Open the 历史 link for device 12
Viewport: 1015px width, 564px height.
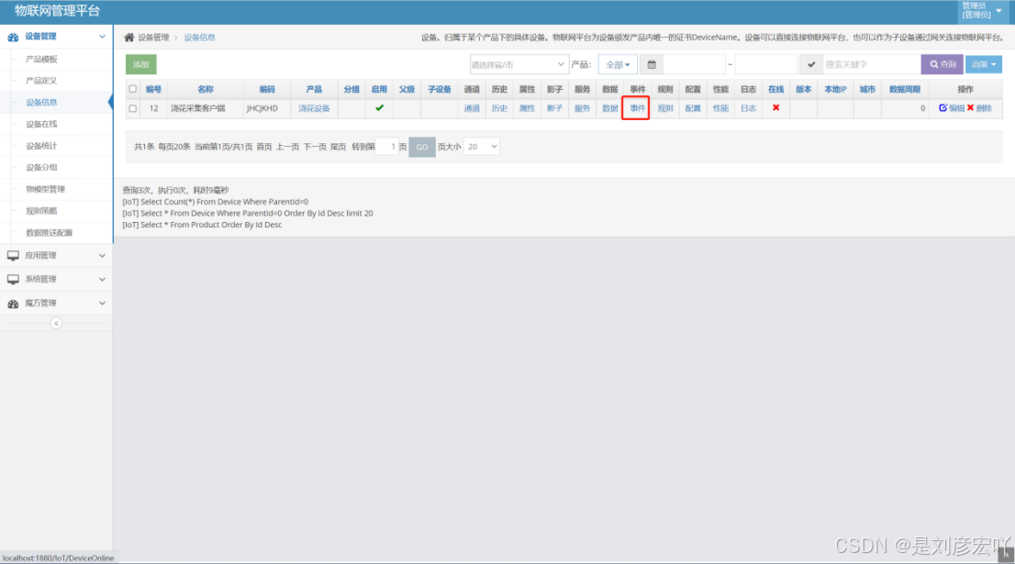point(499,108)
